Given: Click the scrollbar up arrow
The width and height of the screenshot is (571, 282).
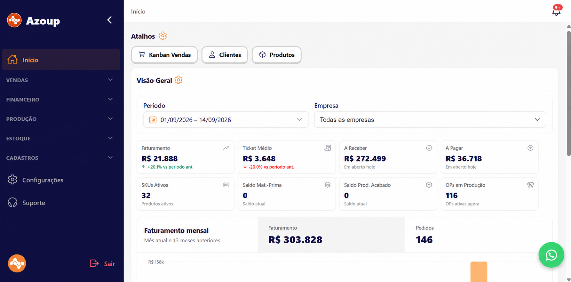Looking at the screenshot, I should click(569, 26).
